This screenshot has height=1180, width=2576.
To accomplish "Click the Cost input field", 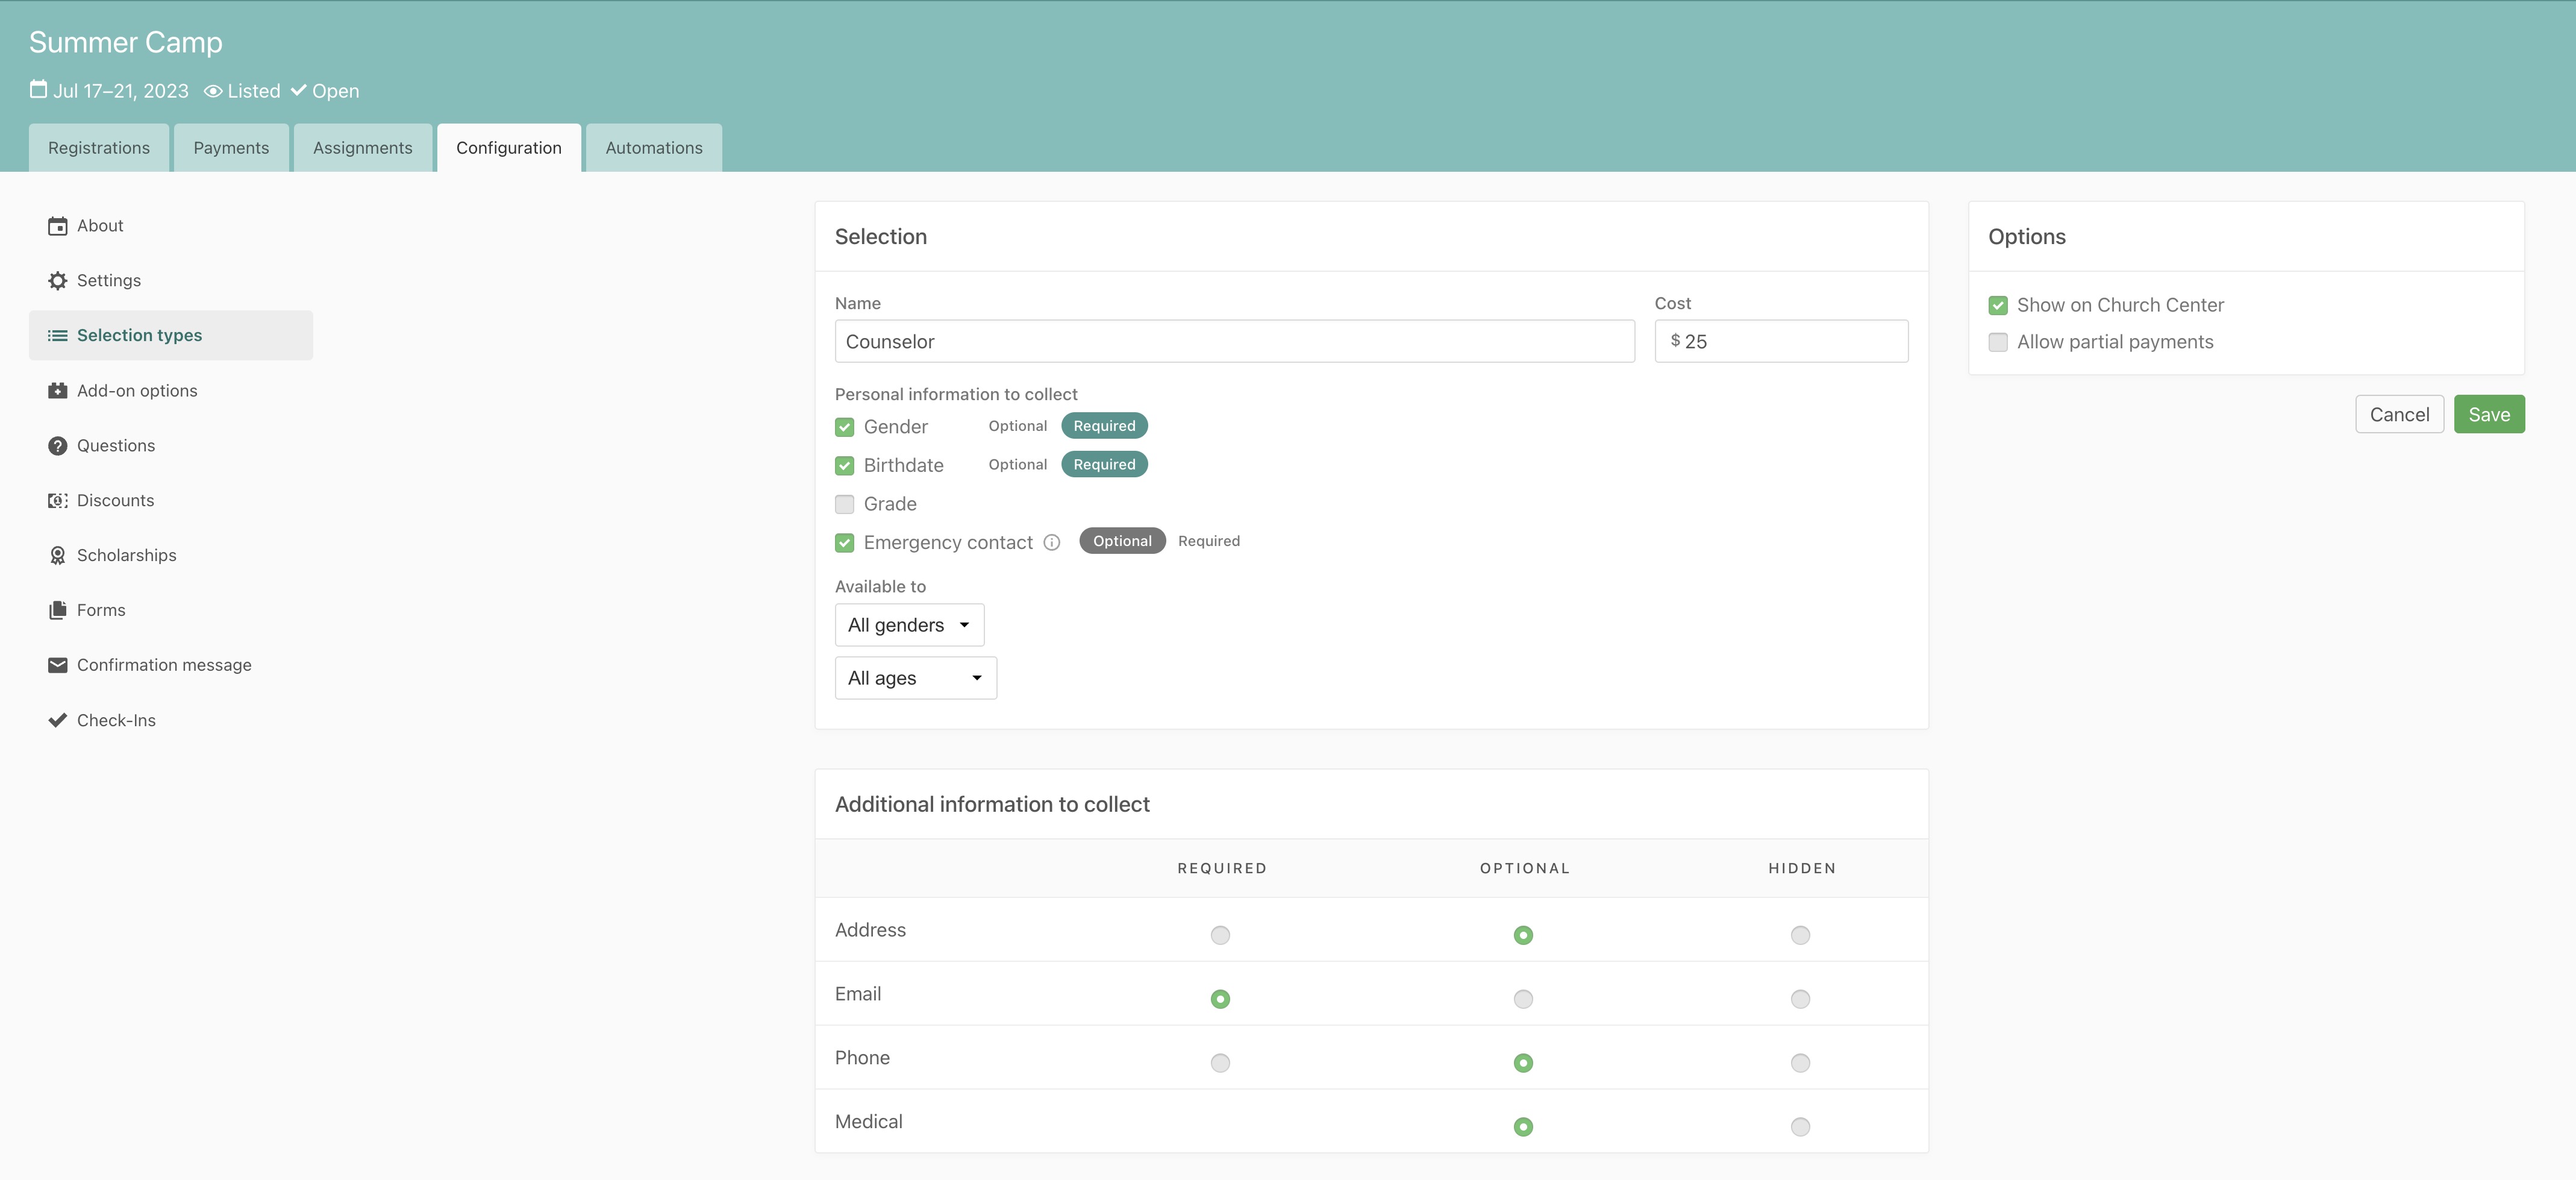I will (x=1790, y=341).
